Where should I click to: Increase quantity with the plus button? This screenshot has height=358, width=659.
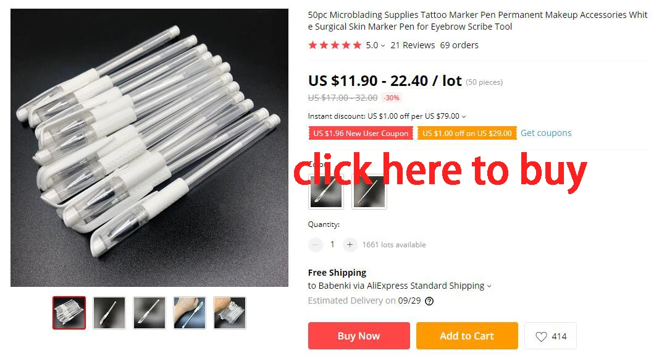[x=350, y=244]
